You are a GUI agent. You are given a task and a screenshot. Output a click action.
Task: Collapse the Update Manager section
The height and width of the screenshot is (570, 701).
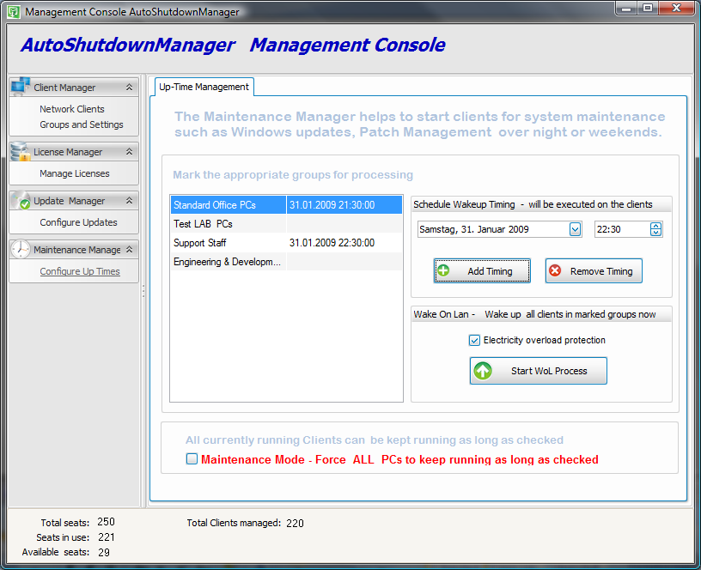coord(129,201)
